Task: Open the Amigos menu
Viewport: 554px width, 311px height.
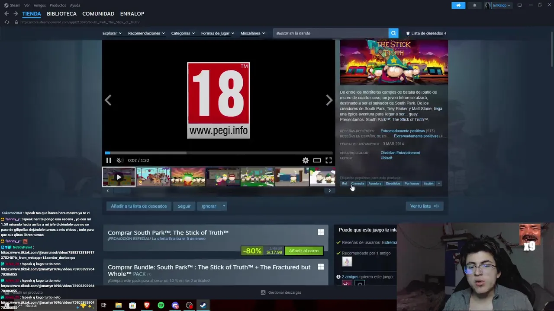Action: pos(40,5)
